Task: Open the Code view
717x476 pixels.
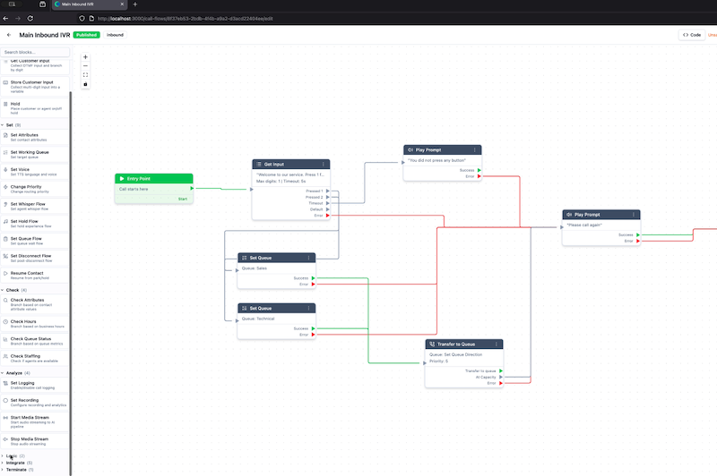Action: tap(691, 35)
